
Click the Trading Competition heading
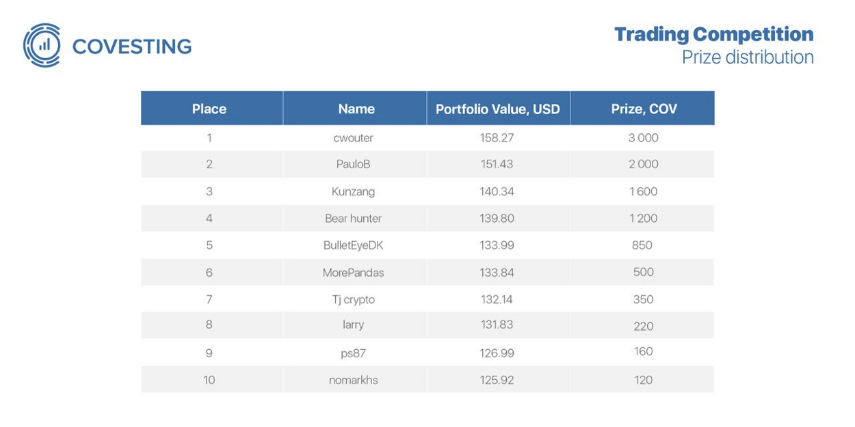coord(713,34)
